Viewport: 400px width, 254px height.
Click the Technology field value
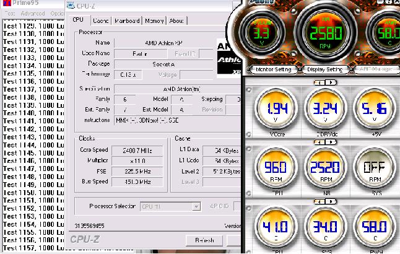click(128, 75)
